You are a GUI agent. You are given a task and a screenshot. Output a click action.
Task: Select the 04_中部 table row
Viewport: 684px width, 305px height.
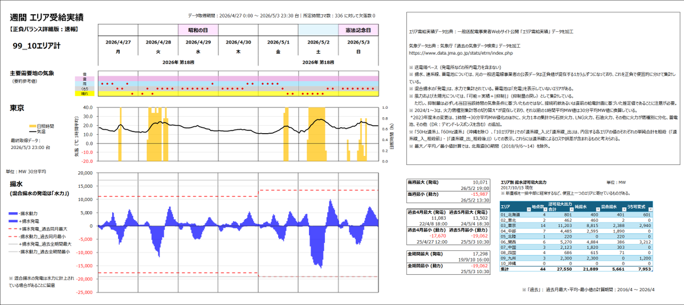pyautogui.click(x=576, y=231)
